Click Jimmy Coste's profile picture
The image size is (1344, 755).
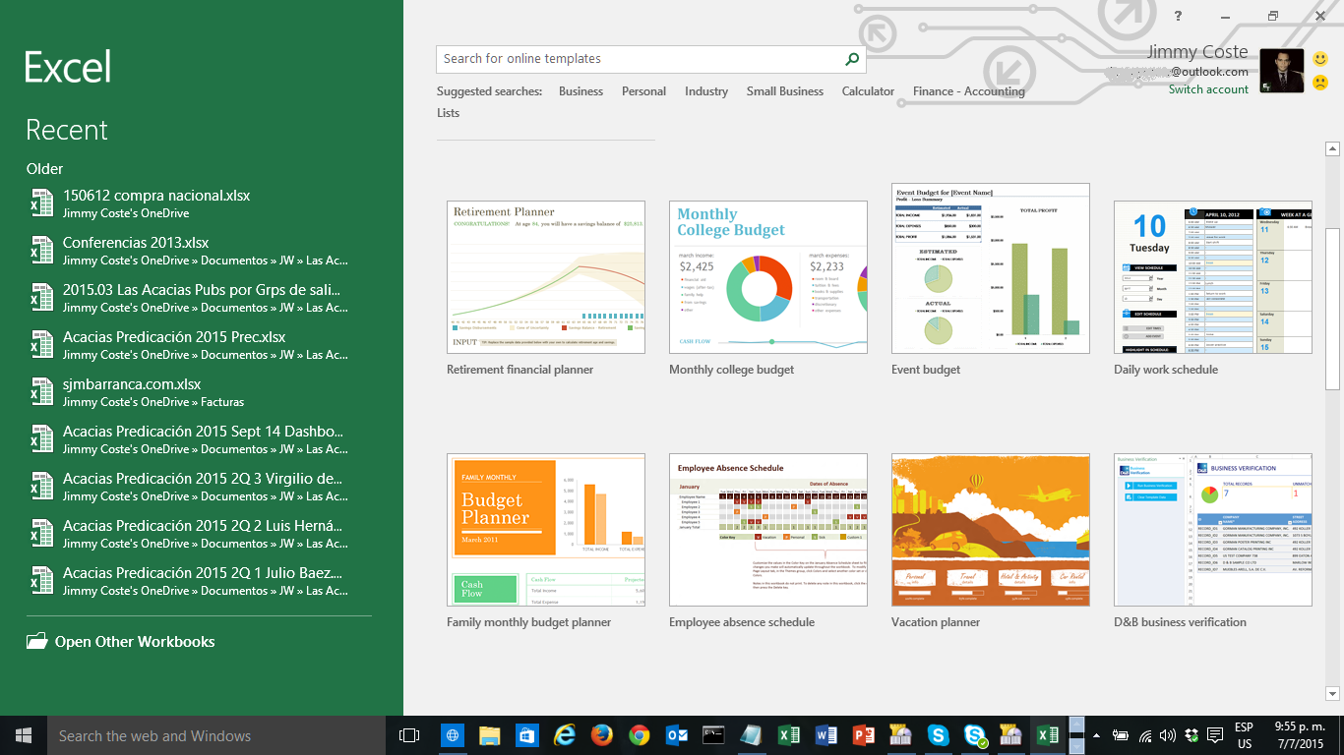pos(1281,71)
